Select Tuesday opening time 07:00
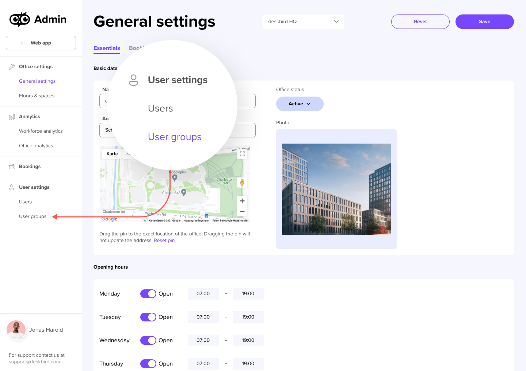The width and height of the screenshot is (526, 371). [203, 317]
